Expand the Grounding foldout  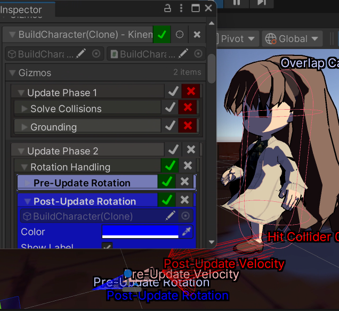(x=25, y=127)
